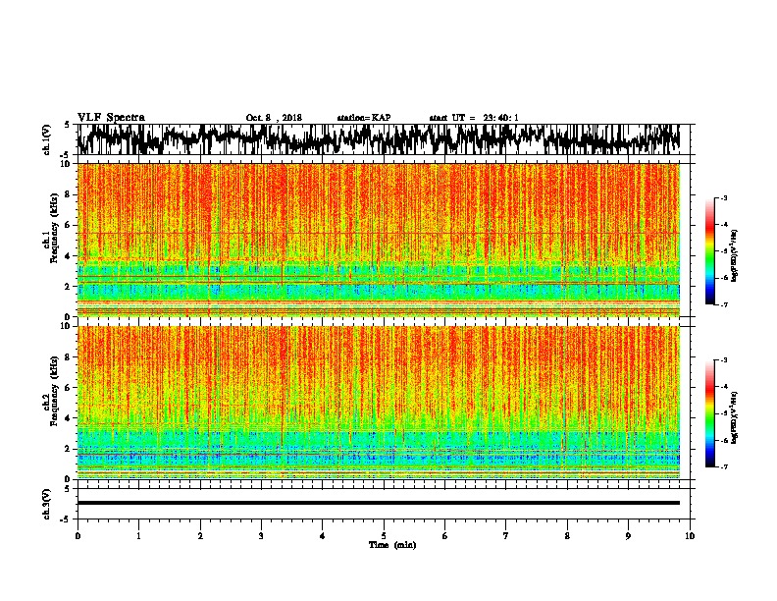Screen dimensions: 777x601
Task: Click the "-3" label on ch.2 color scale
Action: (x=723, y=360)
